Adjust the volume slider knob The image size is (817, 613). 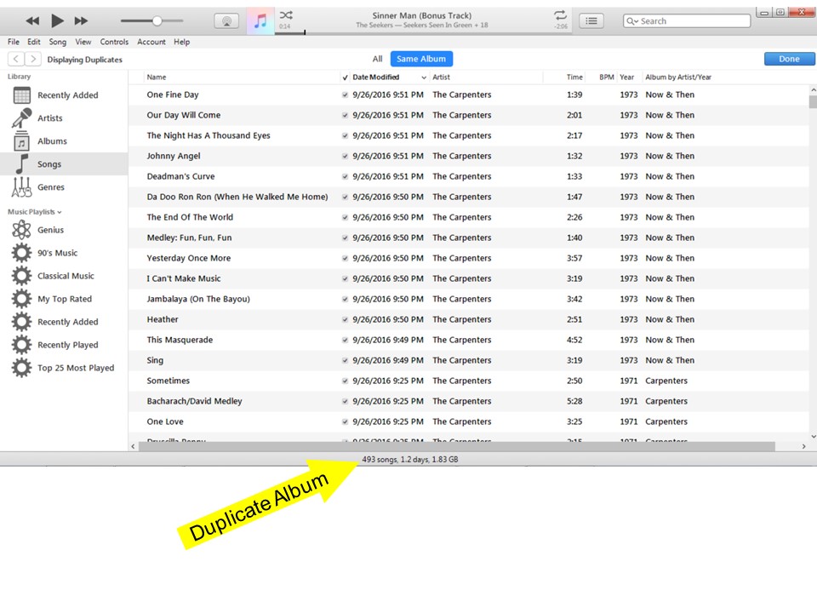pyautogui.click(x=157, y=20)
